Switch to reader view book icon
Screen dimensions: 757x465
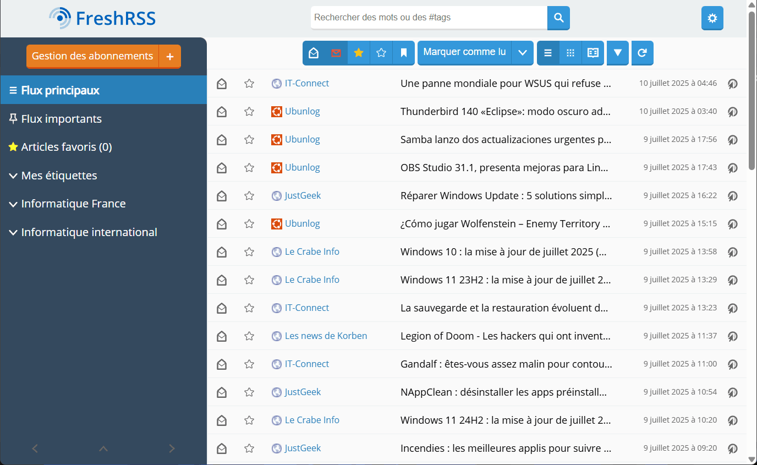[x=593, y=53]
